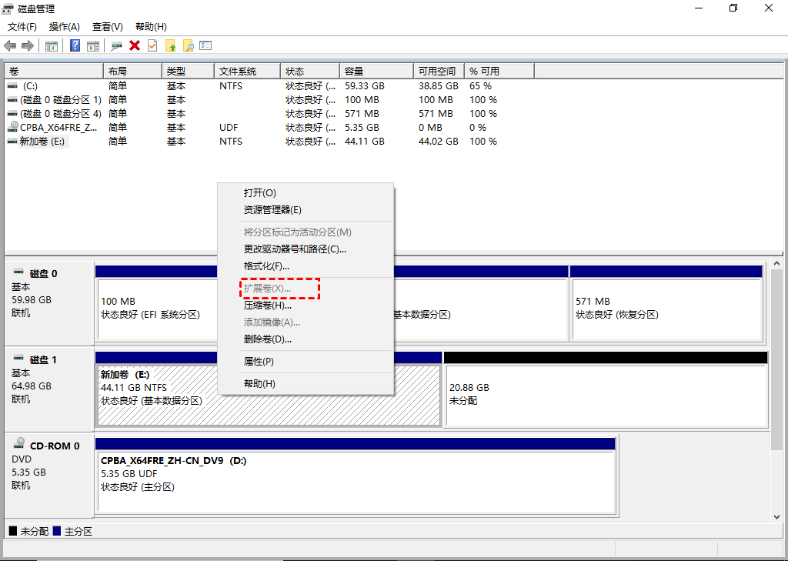The height and width of the screenshot is (561, 788).
Task: Click the show/hide console tree icon
Action: [x=52, y=45]
